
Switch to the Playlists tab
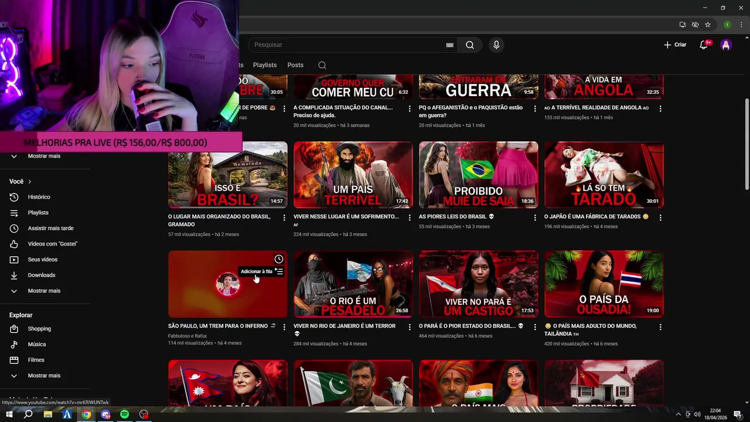[265, 65]
